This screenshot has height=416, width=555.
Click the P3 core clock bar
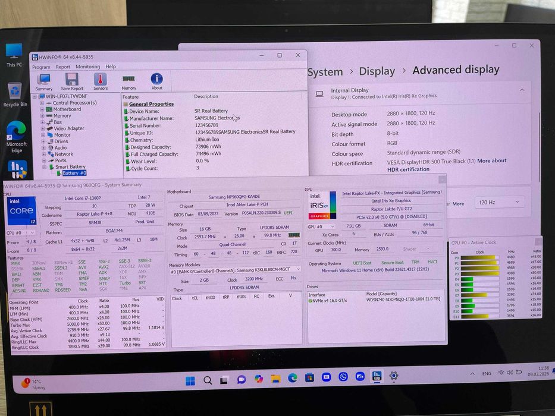(479, 273)
